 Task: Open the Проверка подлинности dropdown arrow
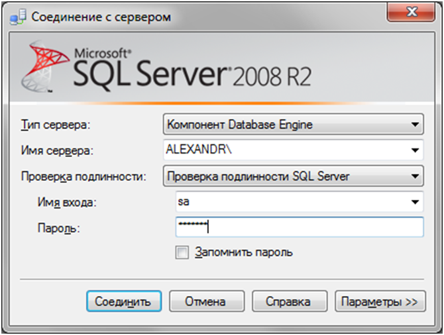pos(415,176)
